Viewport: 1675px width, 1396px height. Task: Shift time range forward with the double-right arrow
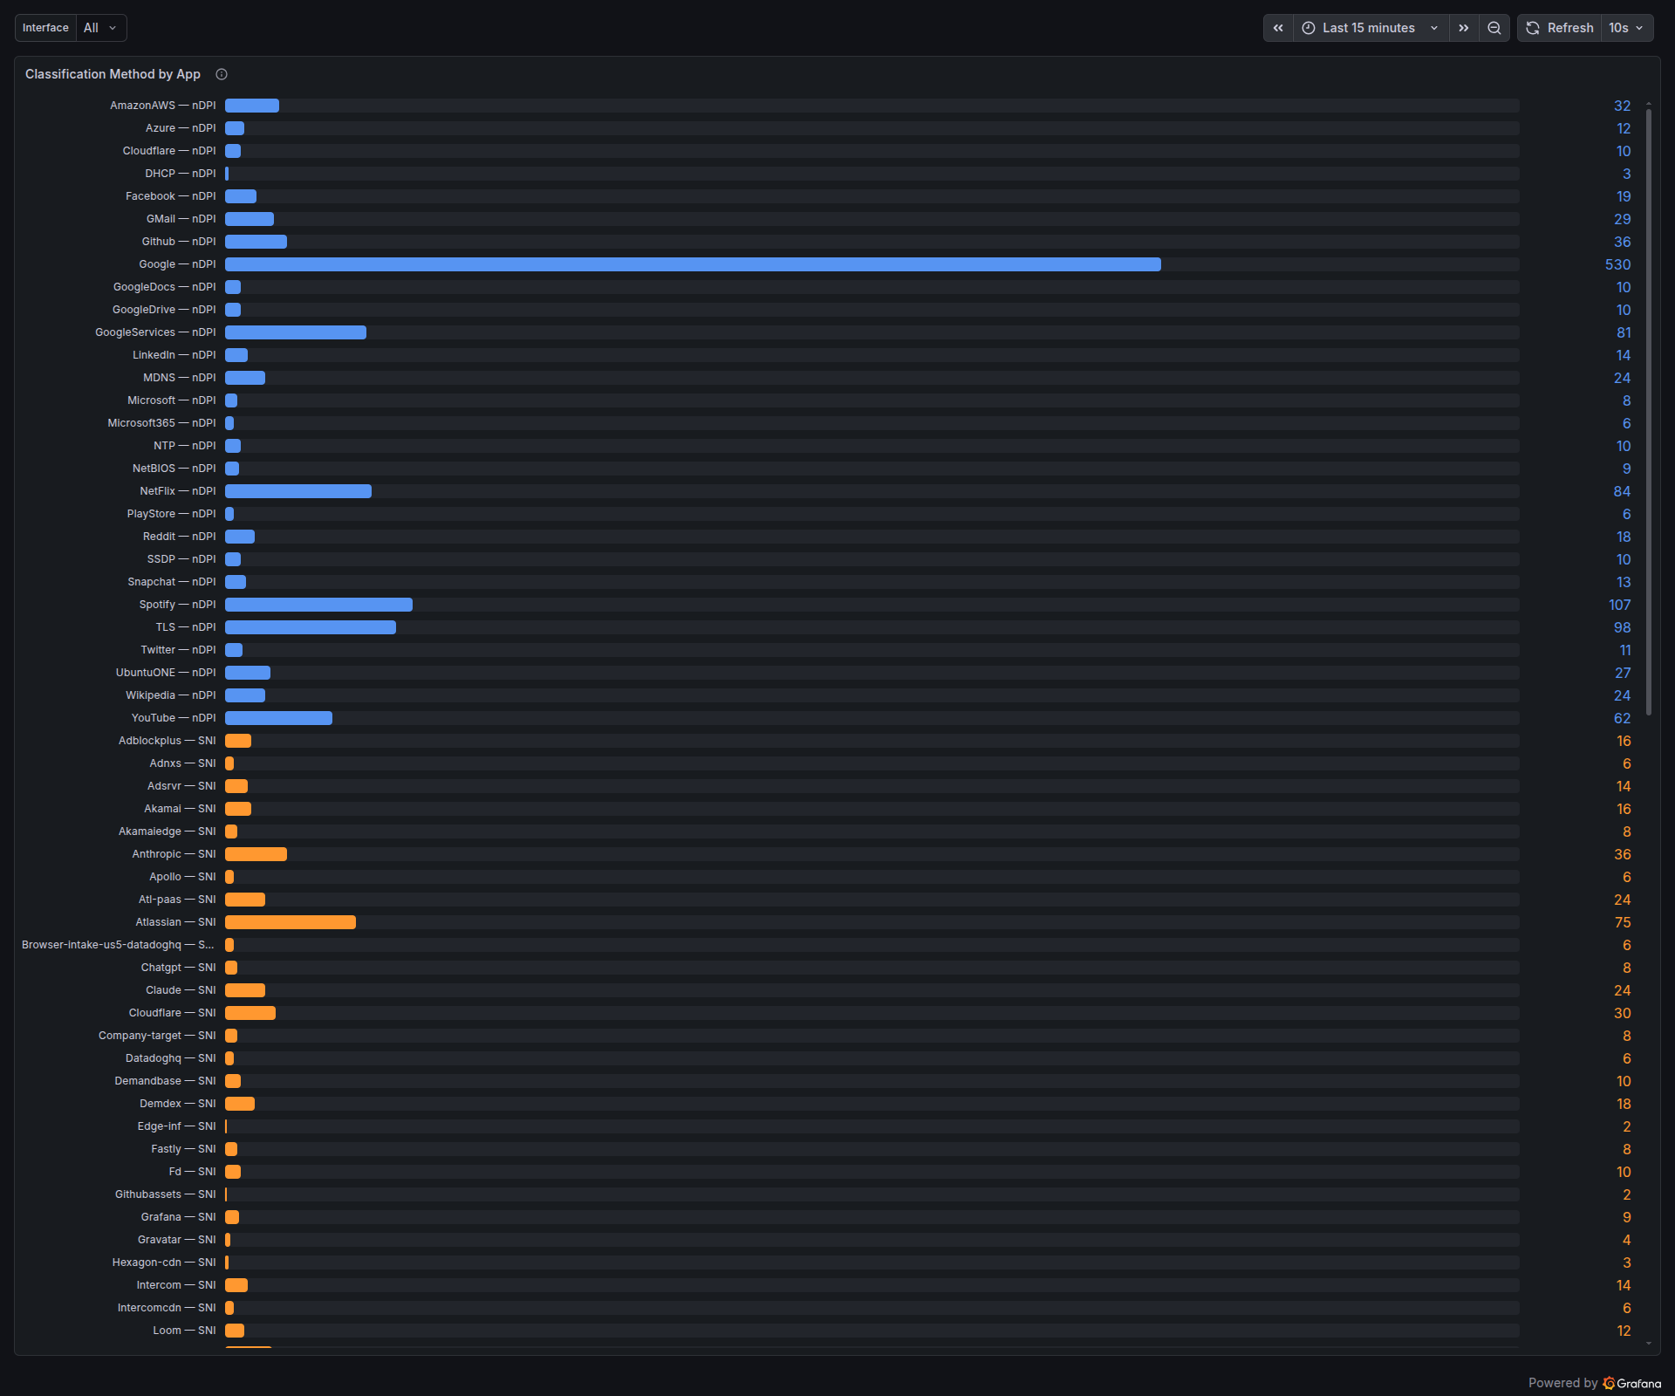(1463, 28)
